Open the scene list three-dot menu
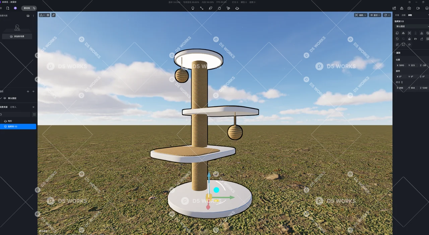Image resolution: width=429 pixels, height=235 pixels. click(33, 16)
